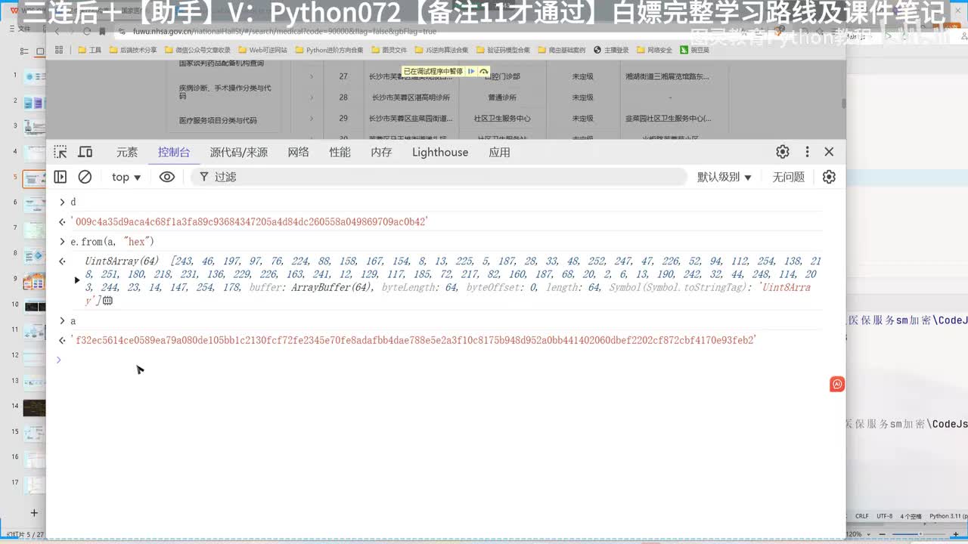Image resolution: width=968 pixels, height=544 pixels.
Task: Switch to the 元素 tab
Action: (127, 152)
